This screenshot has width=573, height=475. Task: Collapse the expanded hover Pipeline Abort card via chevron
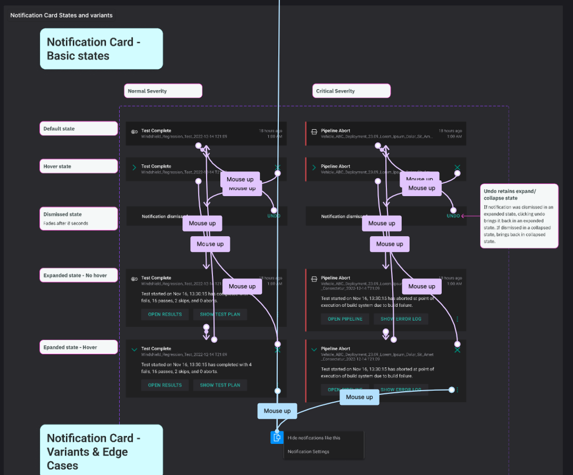pos(314,349)
